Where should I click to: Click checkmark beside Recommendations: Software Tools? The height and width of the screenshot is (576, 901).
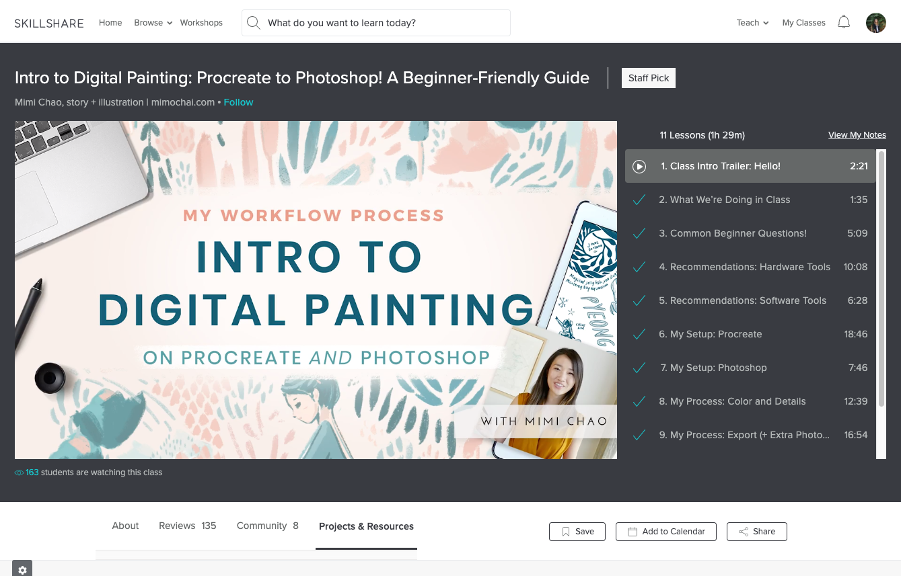click(x=639, y=300)
